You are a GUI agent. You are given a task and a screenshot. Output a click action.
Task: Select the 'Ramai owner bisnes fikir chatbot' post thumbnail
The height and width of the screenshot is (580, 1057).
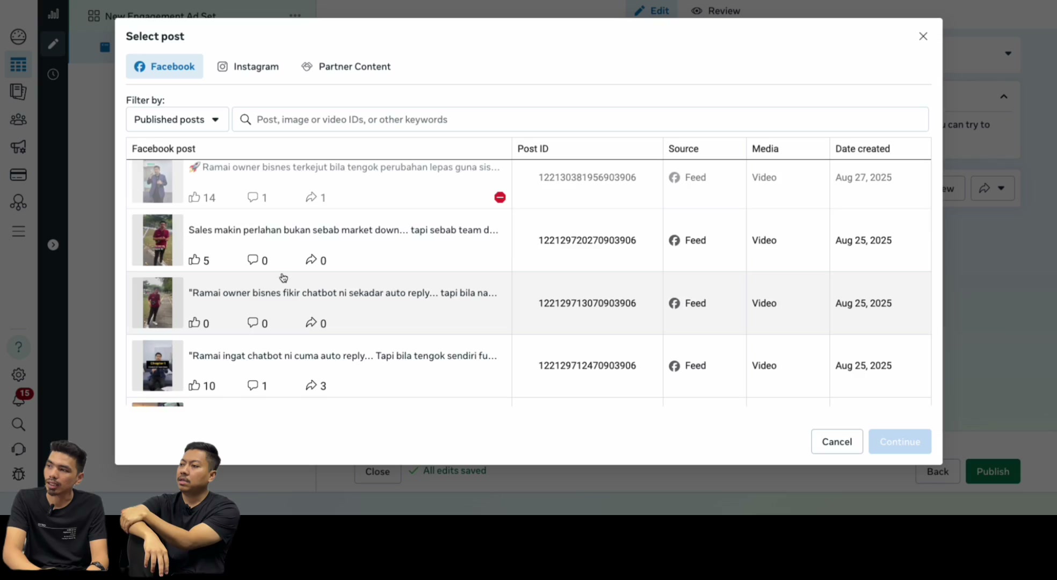157,303
